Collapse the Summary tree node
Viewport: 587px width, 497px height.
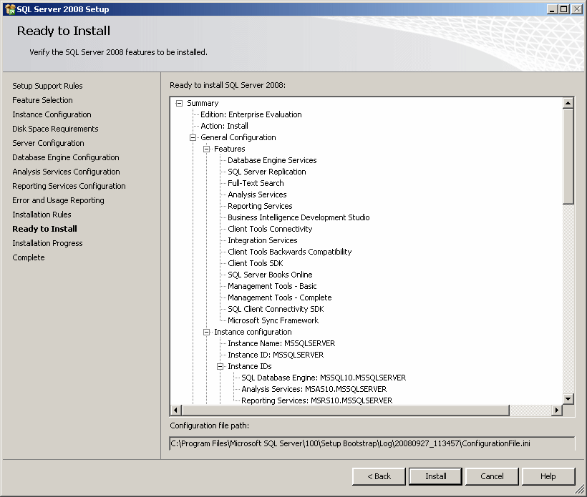179,103
